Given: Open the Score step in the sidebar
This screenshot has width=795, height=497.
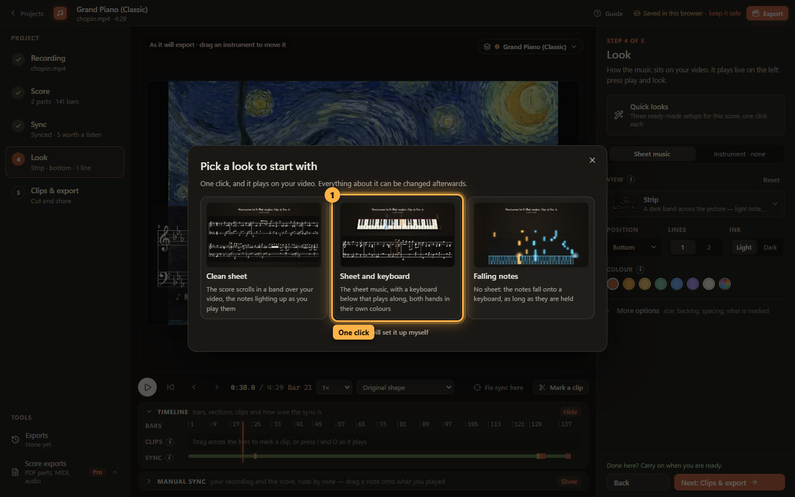Looking at the screenshot, I should pyautogui.click(x=65, y=96).
